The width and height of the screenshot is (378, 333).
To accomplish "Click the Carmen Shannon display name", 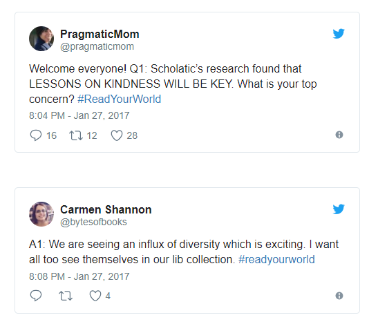I will click(x=106, y=209).
